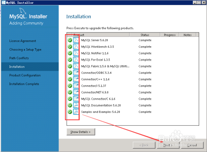Viewport: 207px width, 152px height.
Task: Cancel the MySQL installation
Action: 192,145
